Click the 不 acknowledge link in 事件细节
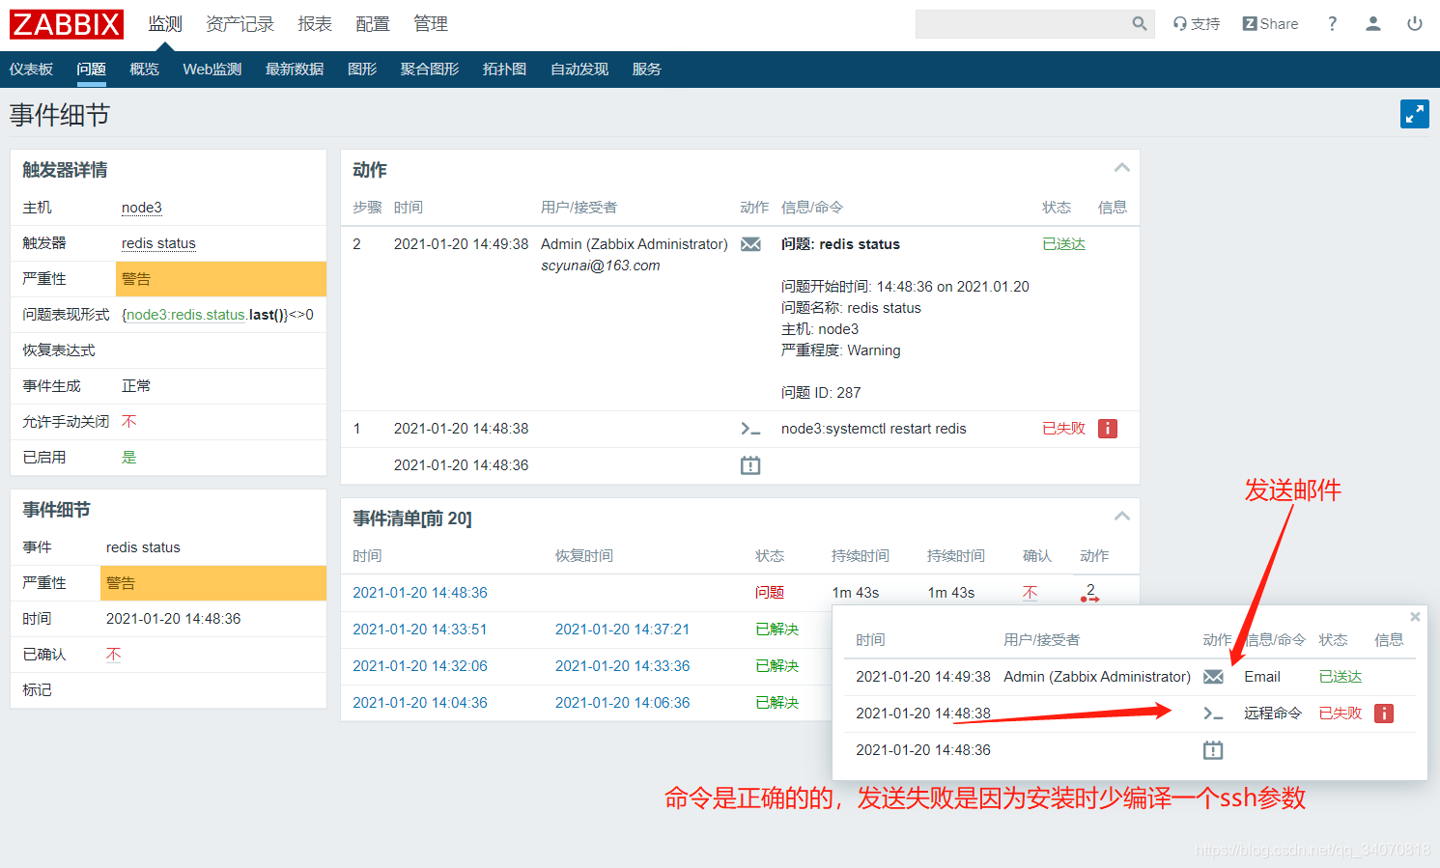This screenshot has height=868, width=1440. [x=113, y=655]
